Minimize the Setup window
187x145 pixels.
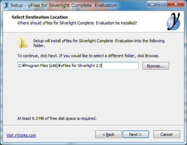152,4
